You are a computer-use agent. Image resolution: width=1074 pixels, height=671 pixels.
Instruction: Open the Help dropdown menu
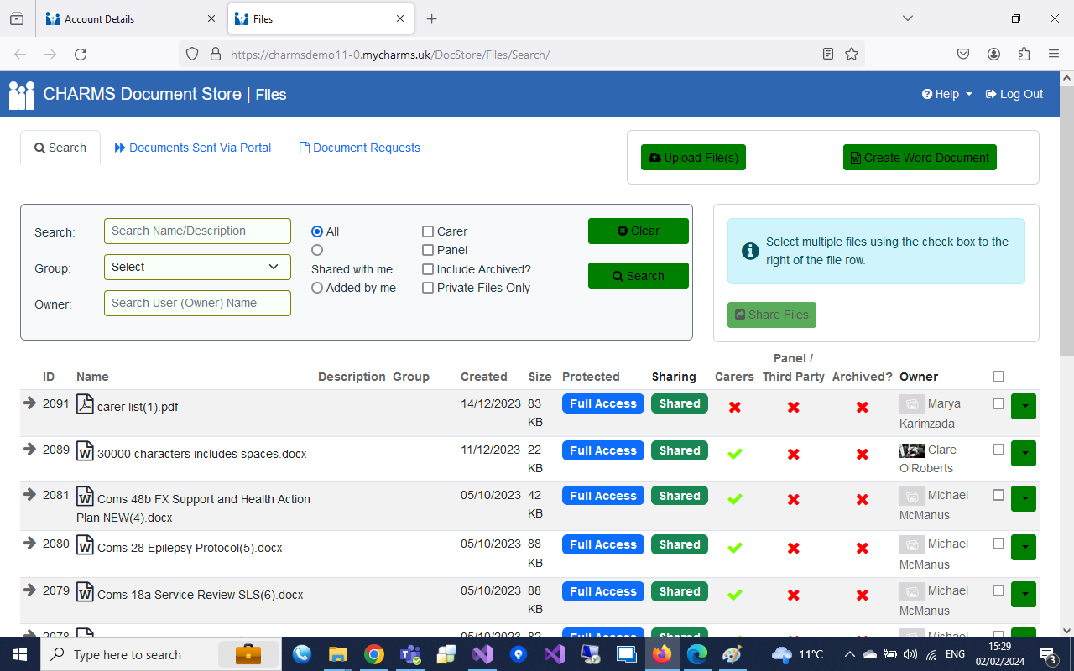[x=947, y=94]
